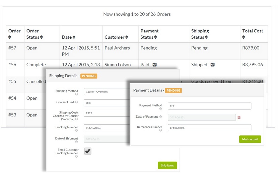Sort orders by Order number column

pyautogui.click(x=10, y=37)
